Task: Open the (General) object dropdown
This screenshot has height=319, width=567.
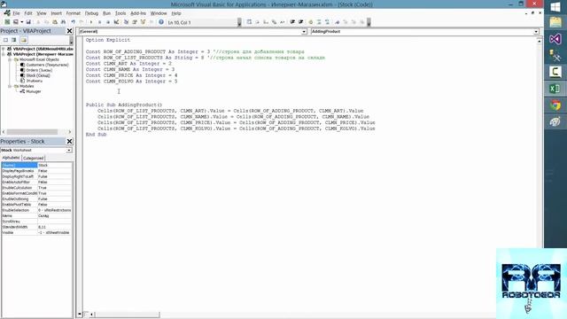Action: click(x=304, y=32)
